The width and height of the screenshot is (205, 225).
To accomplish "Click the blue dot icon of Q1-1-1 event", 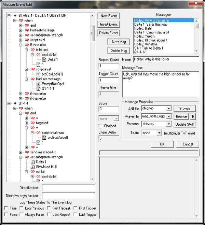I will [15, 103].
